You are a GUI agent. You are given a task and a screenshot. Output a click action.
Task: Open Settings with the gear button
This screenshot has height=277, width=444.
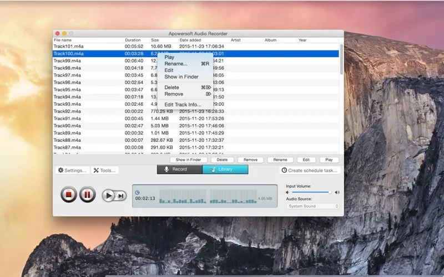click(72, 170)
